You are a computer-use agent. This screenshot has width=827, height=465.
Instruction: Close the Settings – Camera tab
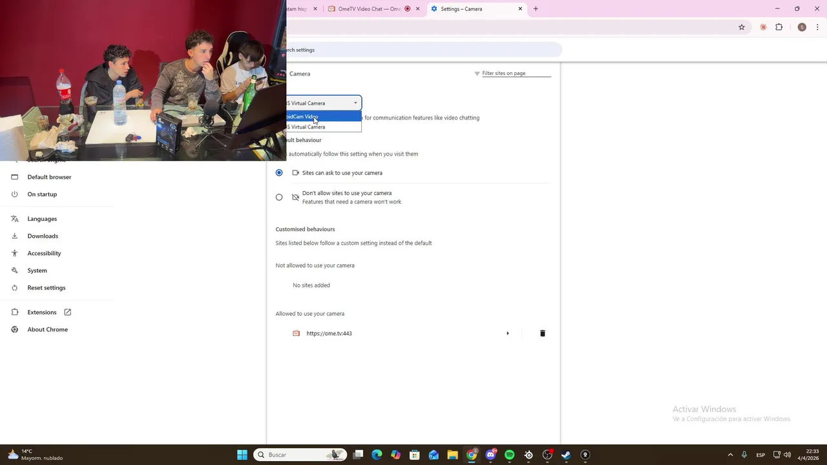pos(520,9)
